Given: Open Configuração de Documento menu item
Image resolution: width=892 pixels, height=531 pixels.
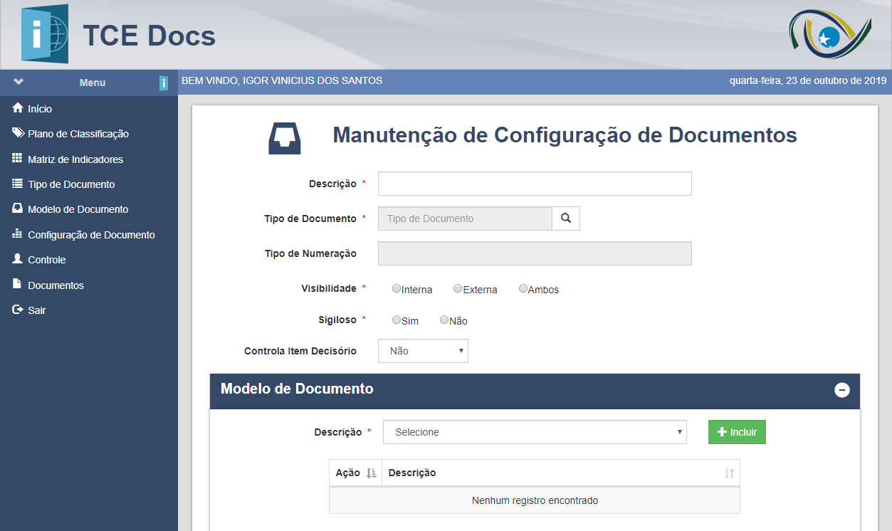Looking at the screenshot, I should tap(91, 235).
